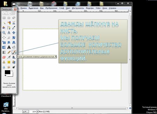Choose the Blend gradient tool
157x114 pixels.
[x=4, y=52]
